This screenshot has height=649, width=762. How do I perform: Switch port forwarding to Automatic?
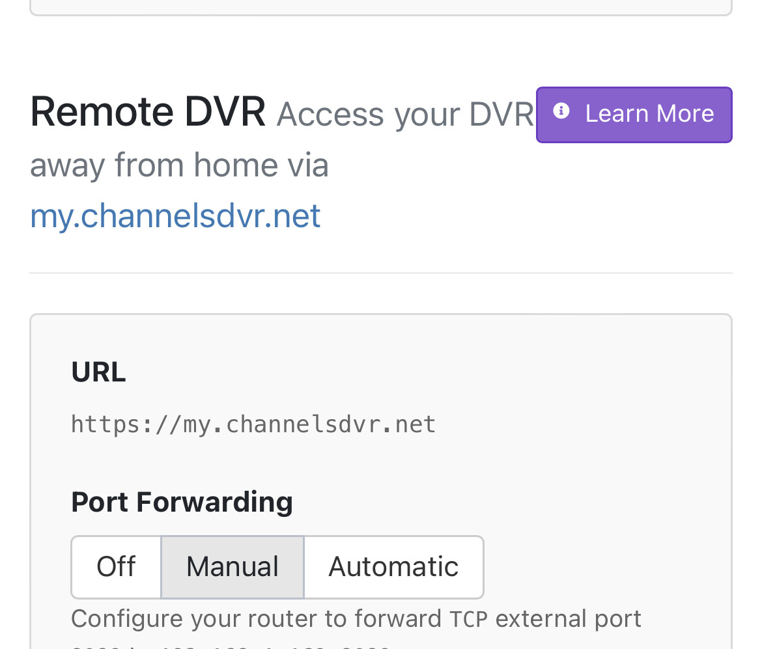pyautogui.click(x=393, y=567)
